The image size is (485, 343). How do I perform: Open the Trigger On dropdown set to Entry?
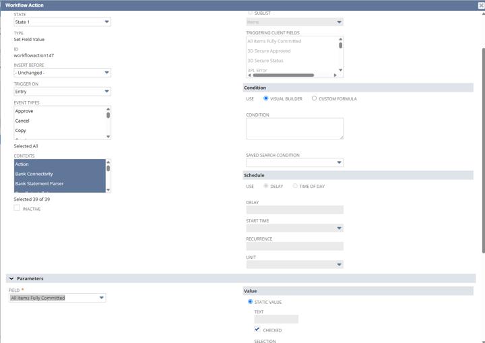(62, 92)
